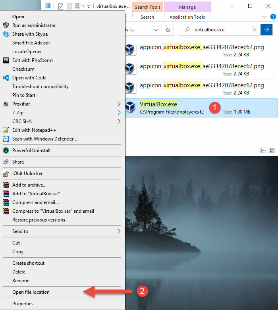This screenshot has width=278, height=310.
Task: Expand the CRC SHA submenu
Action: (119, 121)
